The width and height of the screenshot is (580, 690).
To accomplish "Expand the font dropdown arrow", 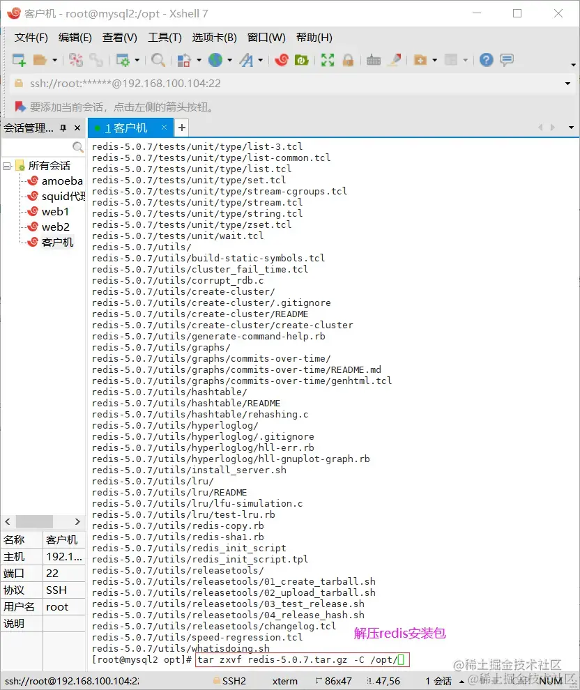I will tap(261, 60).
